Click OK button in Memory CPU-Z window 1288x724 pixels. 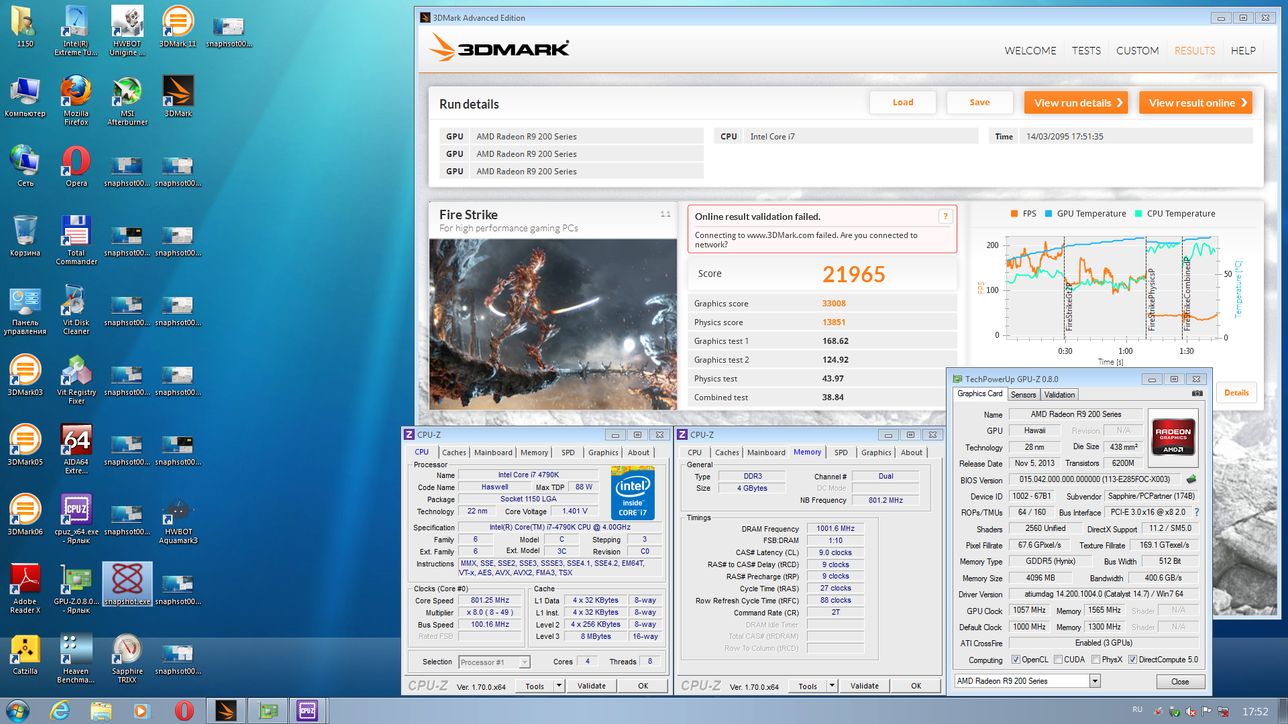(916, 686)
